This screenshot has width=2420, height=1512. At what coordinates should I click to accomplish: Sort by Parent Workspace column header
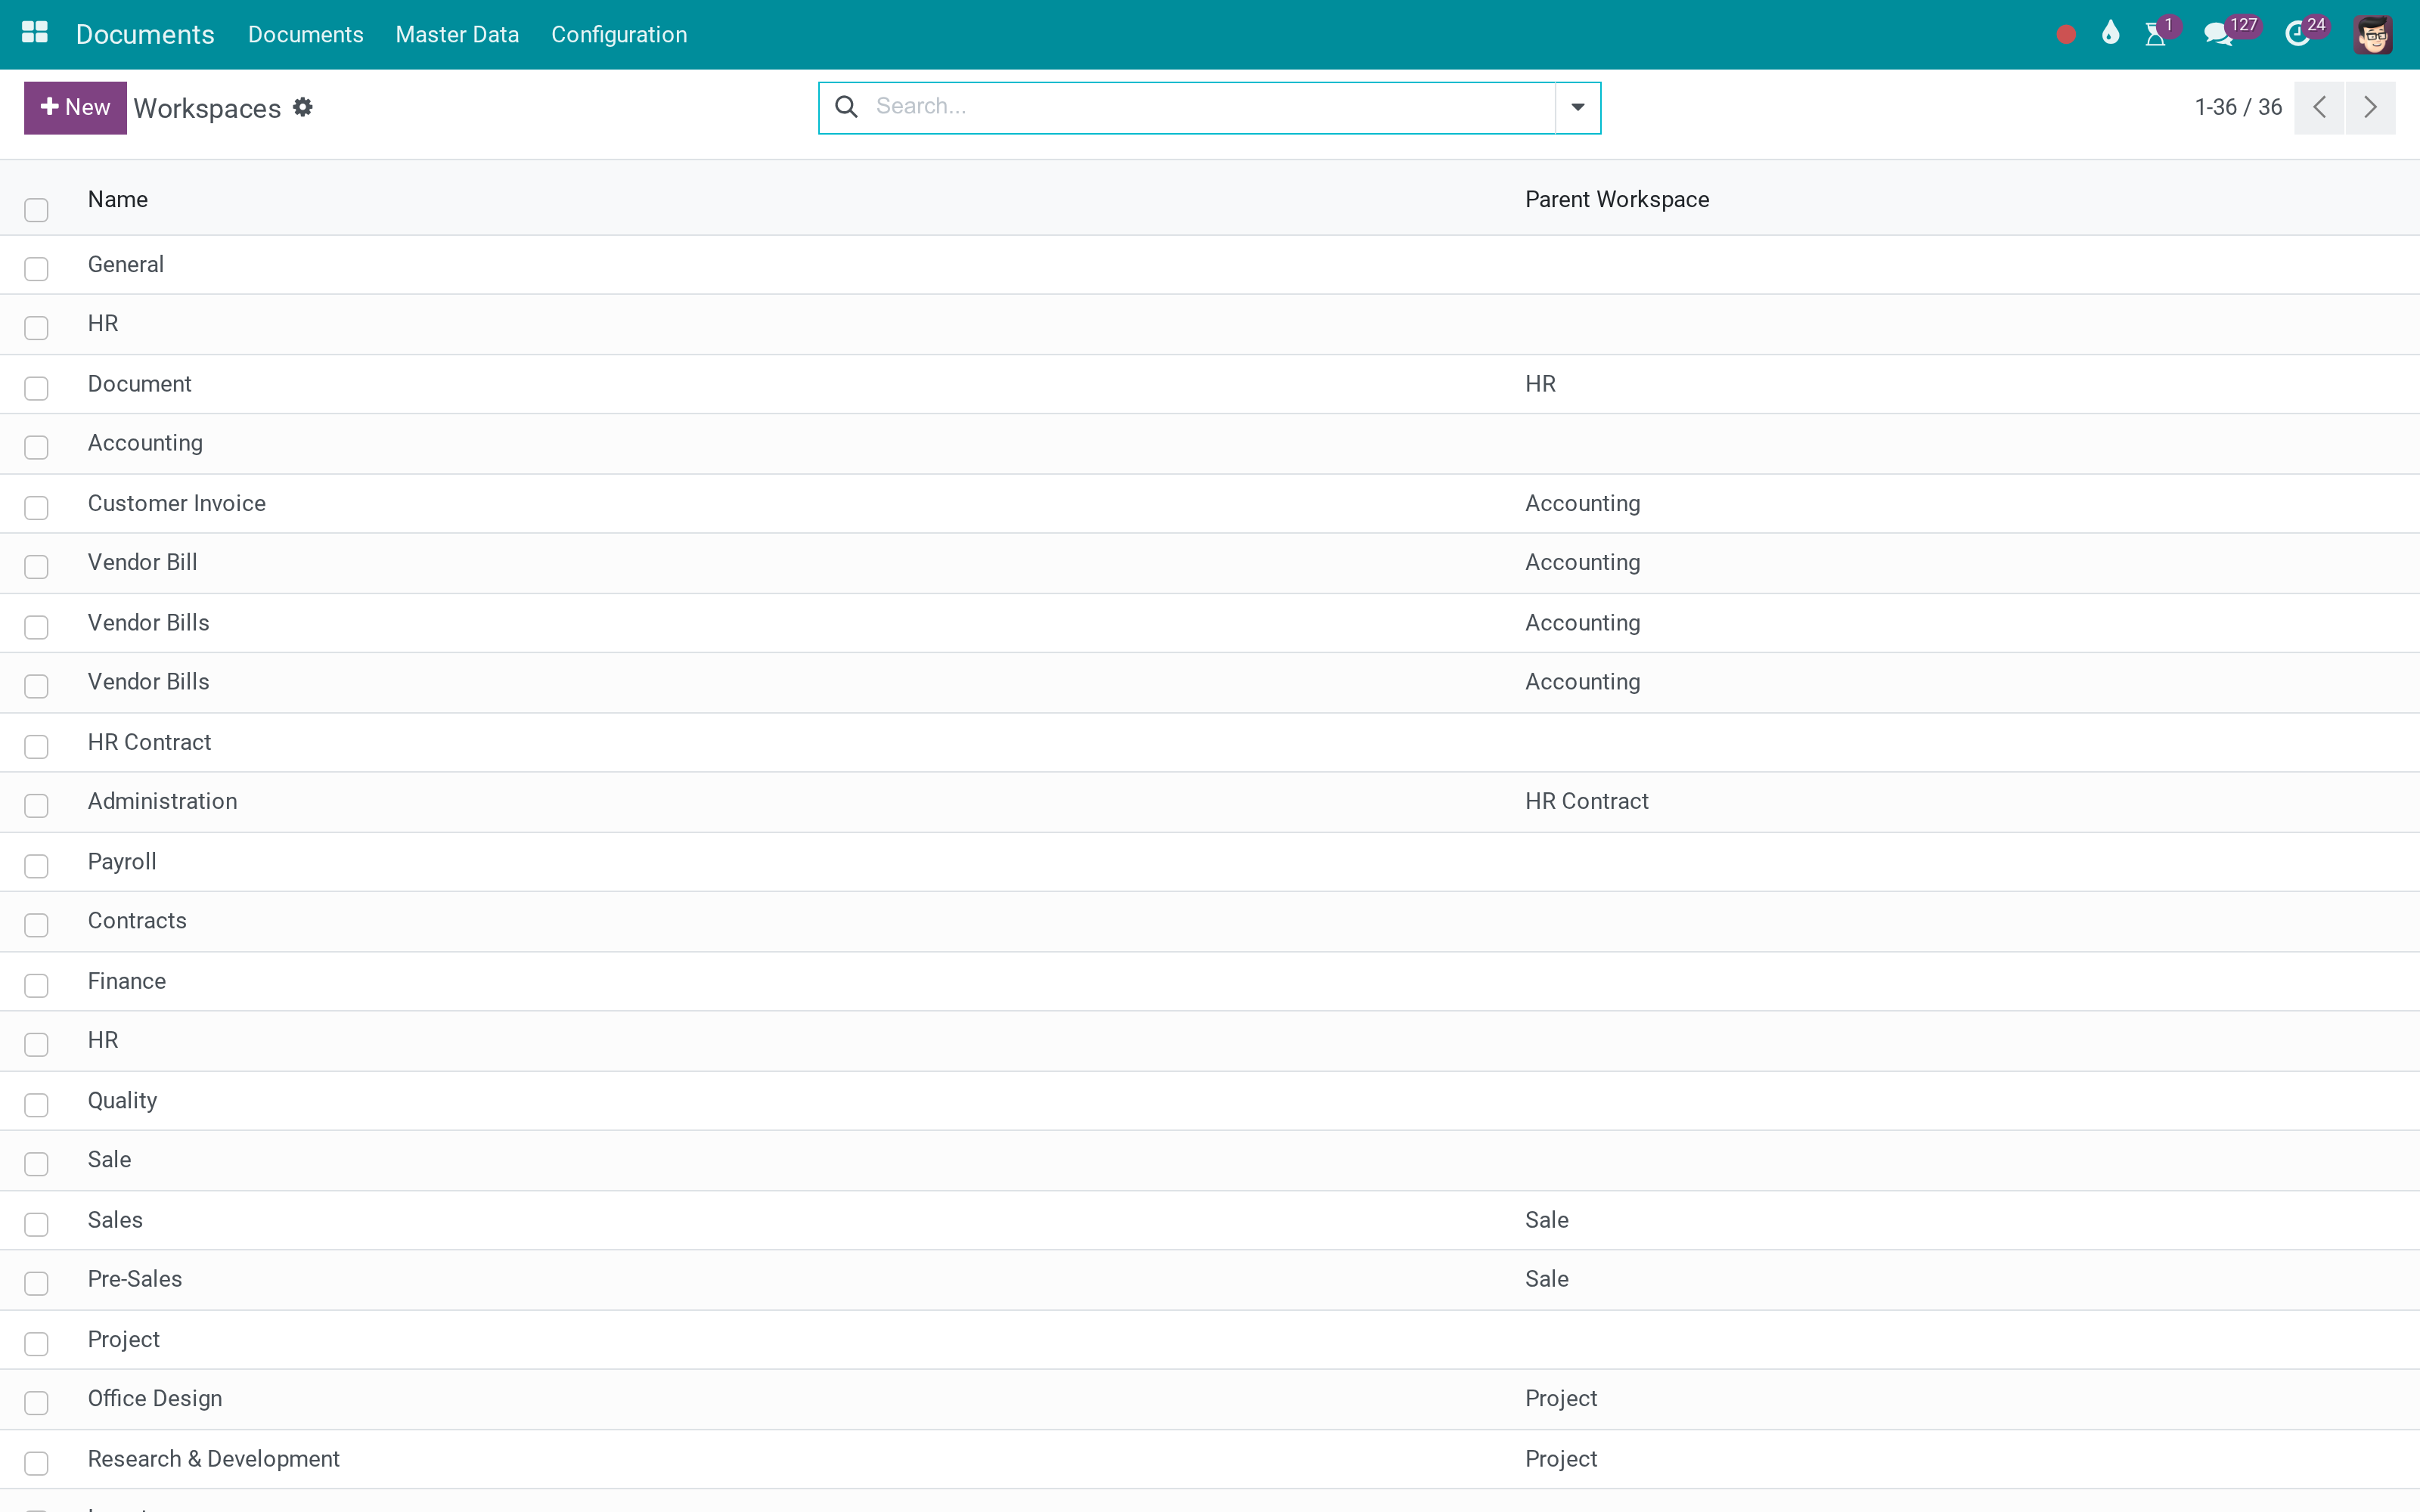click(x=1617, y=199)
